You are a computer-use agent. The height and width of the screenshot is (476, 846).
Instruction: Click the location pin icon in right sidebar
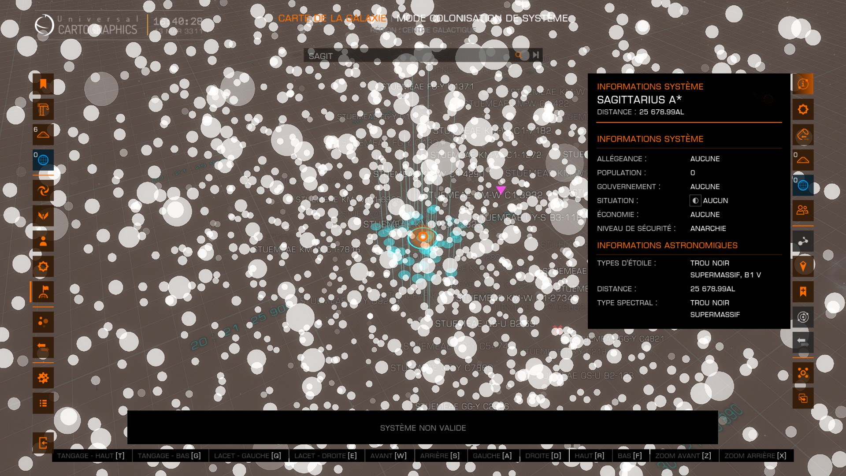click(x=803, y=266)
